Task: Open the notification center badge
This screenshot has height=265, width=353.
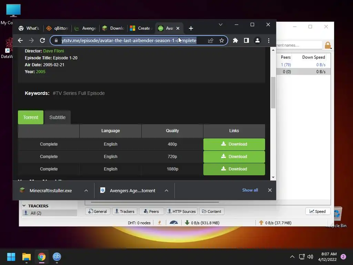Action: pyautogui.click(x=343, y=257)
